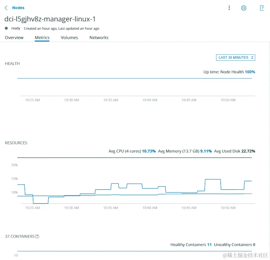Switch to the Overview tab
The image size is (270, 260).
point(14,38)
